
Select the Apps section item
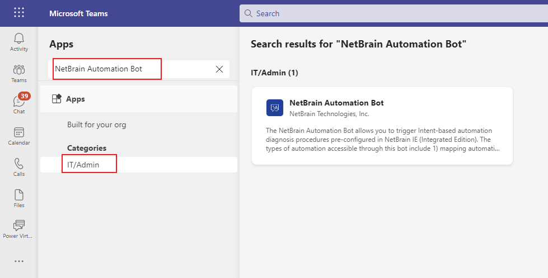click(76, 99)
